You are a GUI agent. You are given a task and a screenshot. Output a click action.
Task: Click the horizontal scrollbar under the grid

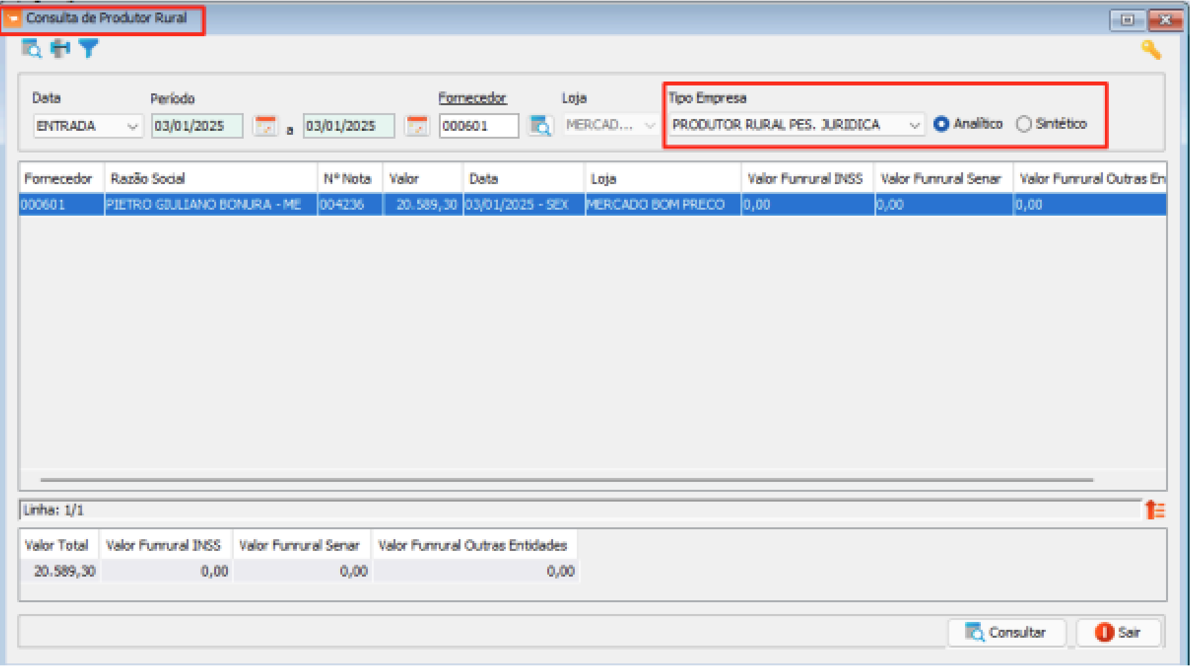[565, 480]
